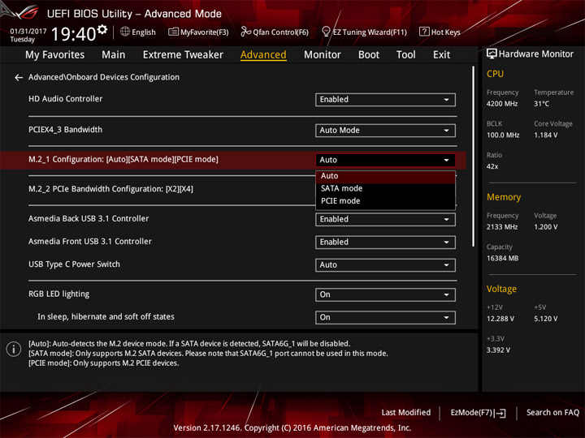585x438 pixels.
Task: Click the USB Type C Power Switch label
Action: [74, 264]
